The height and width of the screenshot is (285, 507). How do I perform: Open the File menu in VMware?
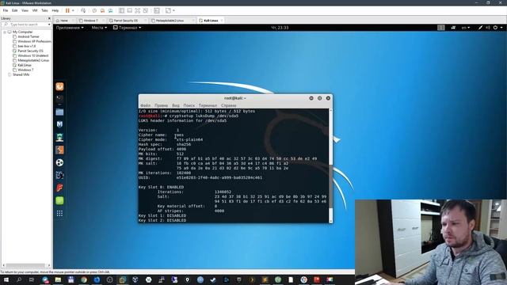pos(6,10)
